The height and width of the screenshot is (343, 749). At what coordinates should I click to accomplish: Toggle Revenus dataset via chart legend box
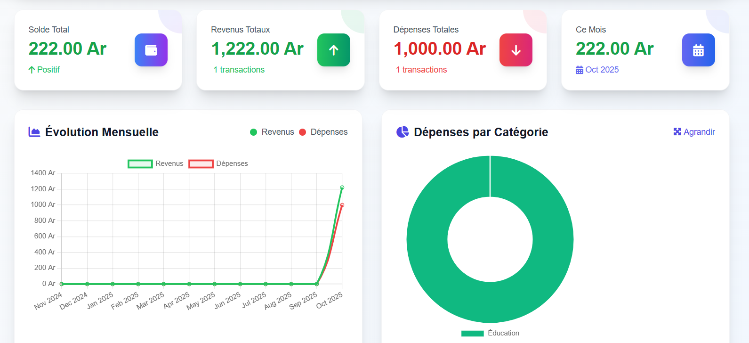point(140,163)
